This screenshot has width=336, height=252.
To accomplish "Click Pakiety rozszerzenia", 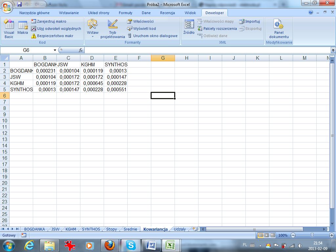I will click(x=217, y=29).
